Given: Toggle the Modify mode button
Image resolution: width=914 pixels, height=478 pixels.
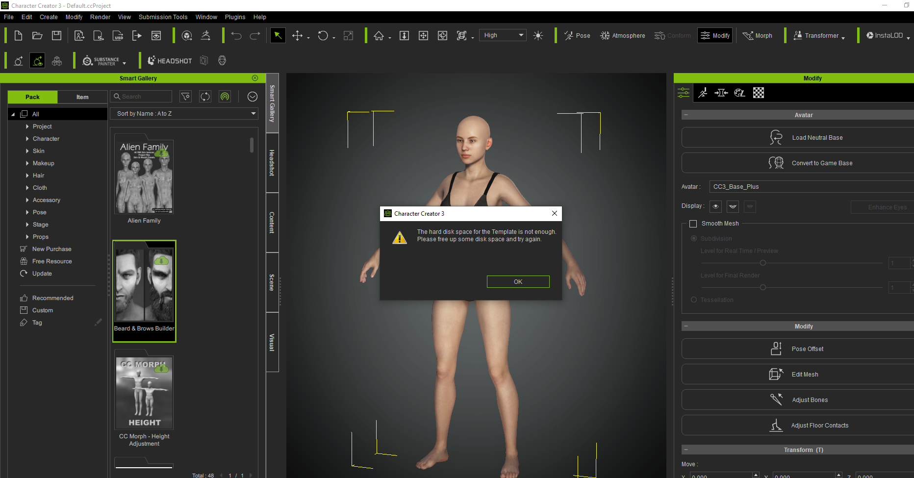Looking at the screenshot, I should pos(715,35).
